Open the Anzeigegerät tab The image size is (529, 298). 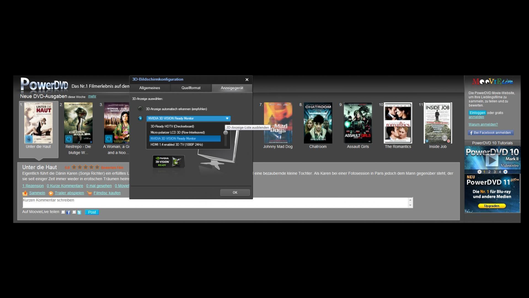(232, 88)
